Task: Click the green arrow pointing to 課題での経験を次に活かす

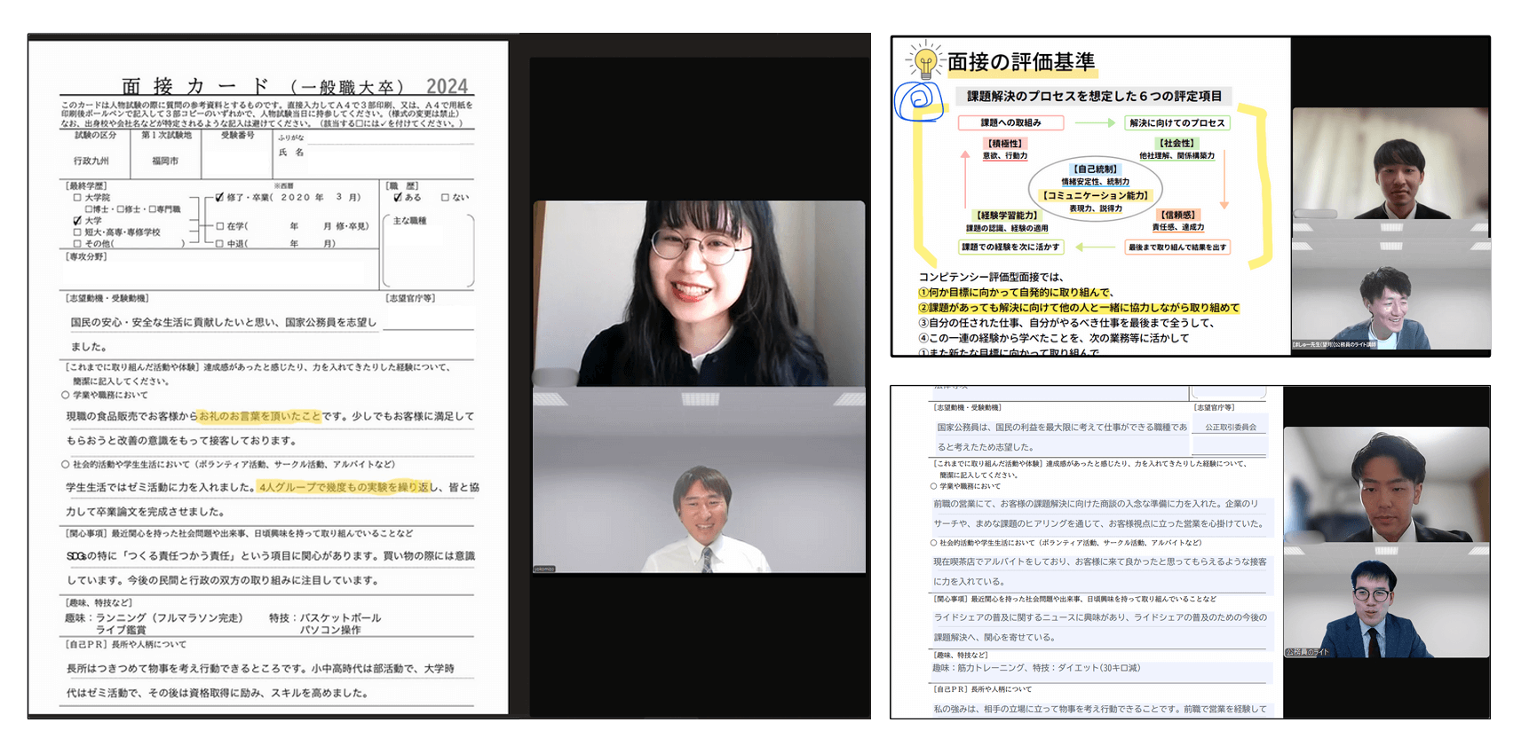Action: [1094, 247]
